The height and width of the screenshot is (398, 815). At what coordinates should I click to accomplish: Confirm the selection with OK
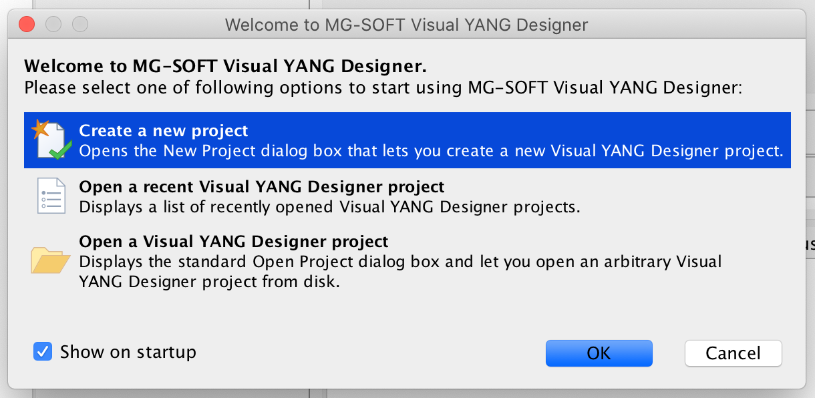point(599,353)
